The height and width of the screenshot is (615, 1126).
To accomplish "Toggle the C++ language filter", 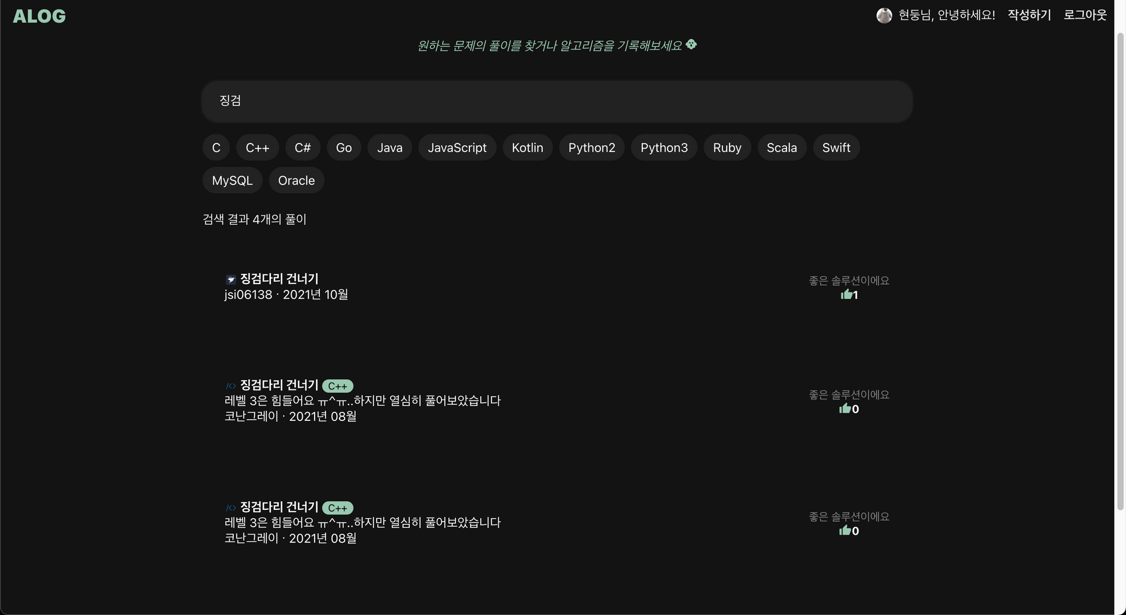I will pos(257,147).
